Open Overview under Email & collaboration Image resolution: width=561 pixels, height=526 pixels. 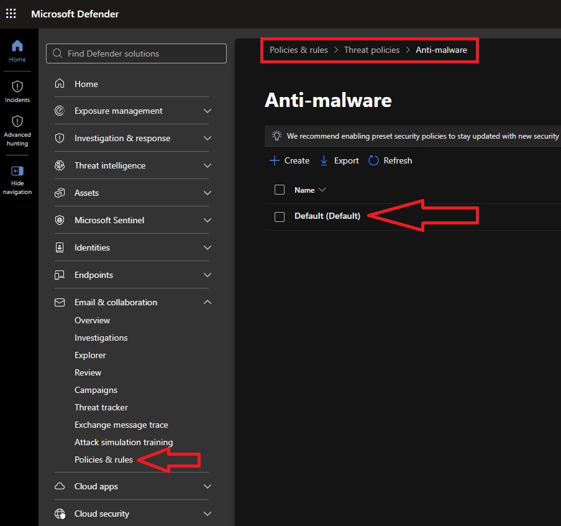93,320
